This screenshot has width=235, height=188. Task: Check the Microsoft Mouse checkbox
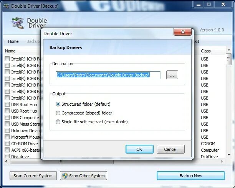pyautogui.click(x=7, y=137)
